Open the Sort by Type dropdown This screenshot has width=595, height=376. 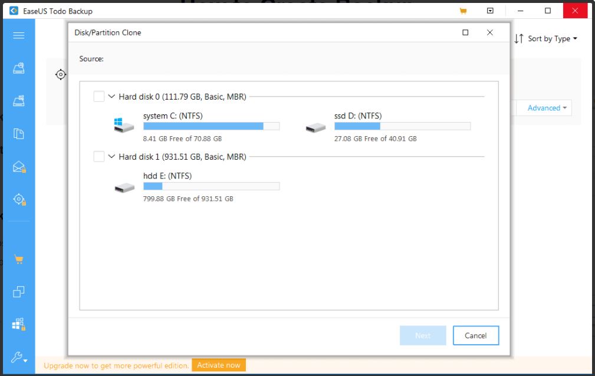545,39
